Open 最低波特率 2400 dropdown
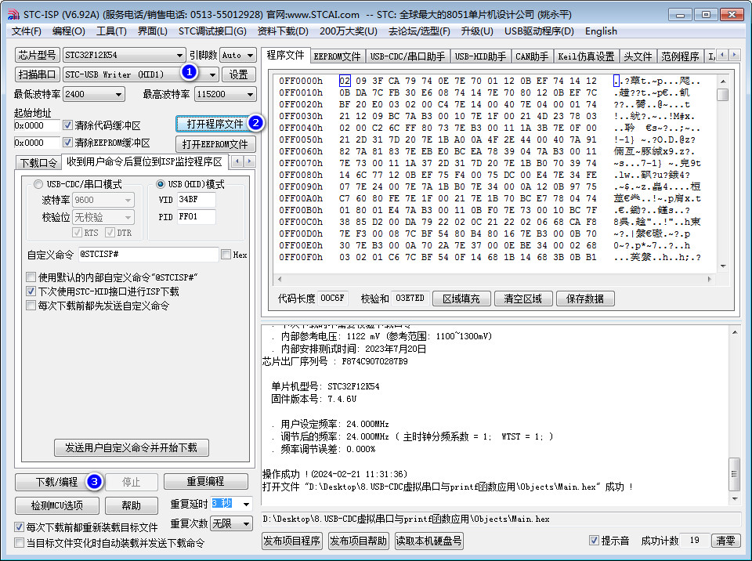Viewport: 752px width, 561px height. pyautogui.click(x=118, y=95)
